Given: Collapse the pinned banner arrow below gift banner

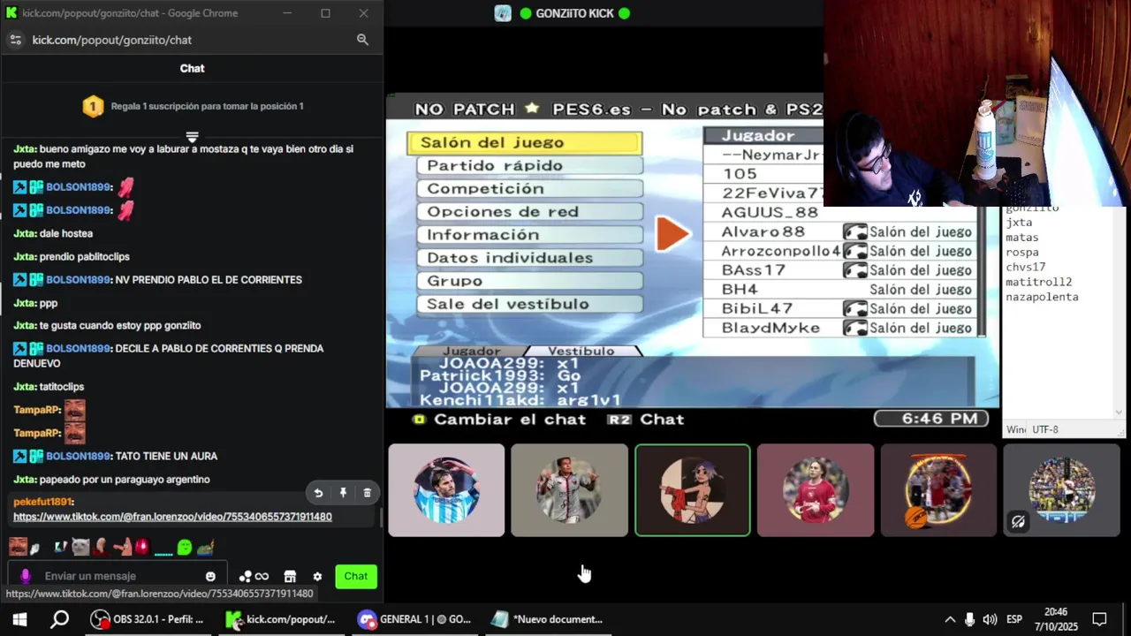Looking at the screenshot, I should click(x=192, y=137).
